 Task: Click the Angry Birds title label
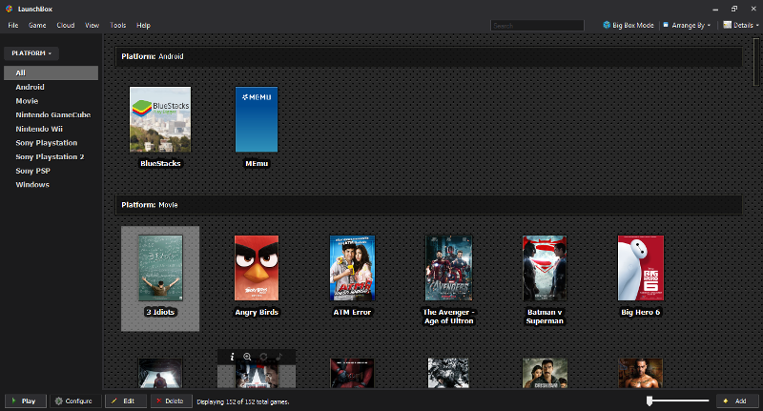[x=257, y=312]
